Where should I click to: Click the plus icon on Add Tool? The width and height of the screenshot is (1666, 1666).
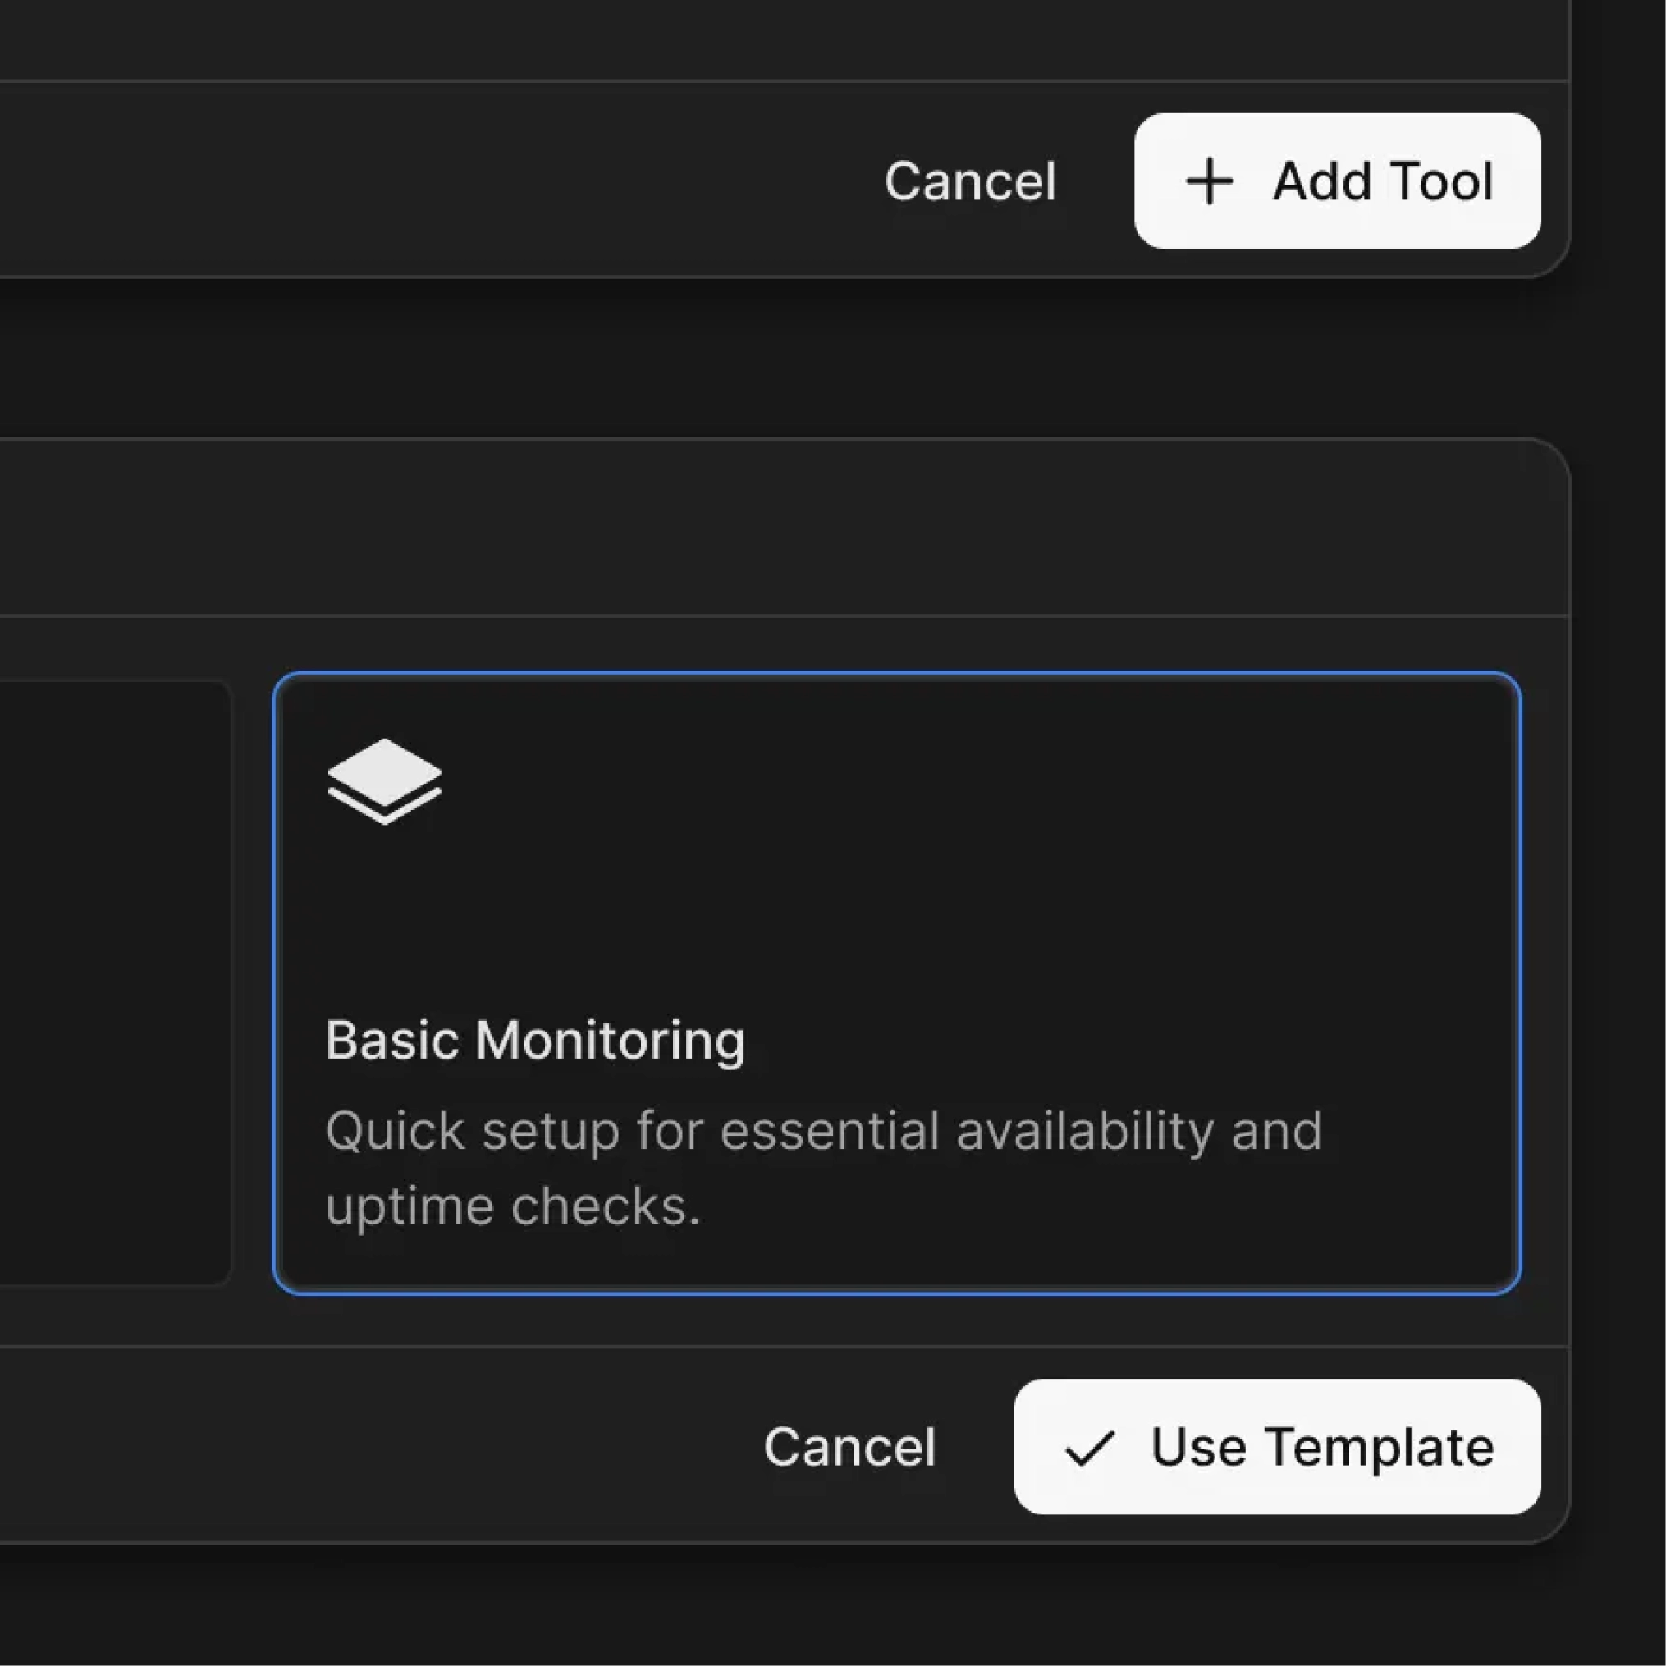(1209, 181)
